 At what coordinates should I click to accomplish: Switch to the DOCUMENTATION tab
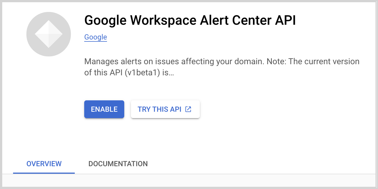(118, 164)
